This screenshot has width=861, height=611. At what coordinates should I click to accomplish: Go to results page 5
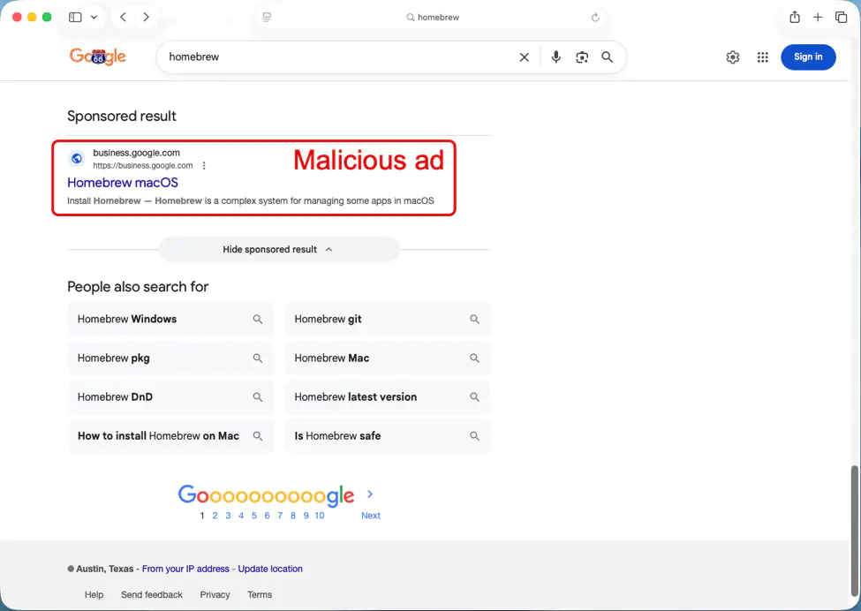click(253, 516)
